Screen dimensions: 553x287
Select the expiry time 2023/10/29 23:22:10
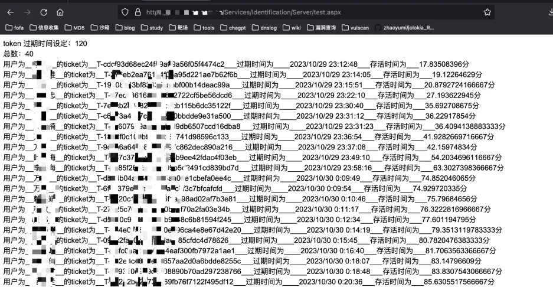(331, 95)
